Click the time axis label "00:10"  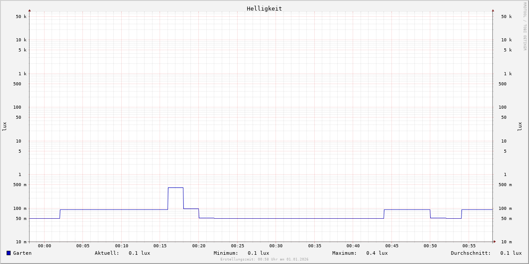pyautogui.click(x=122, y=246)
